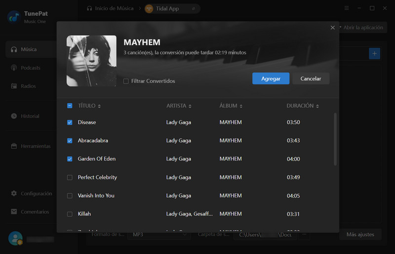Screen dimensions: 395x254
Task: Click the Herramientas toolbox icon
Action: pyautogui.click(x=14, y=146)
